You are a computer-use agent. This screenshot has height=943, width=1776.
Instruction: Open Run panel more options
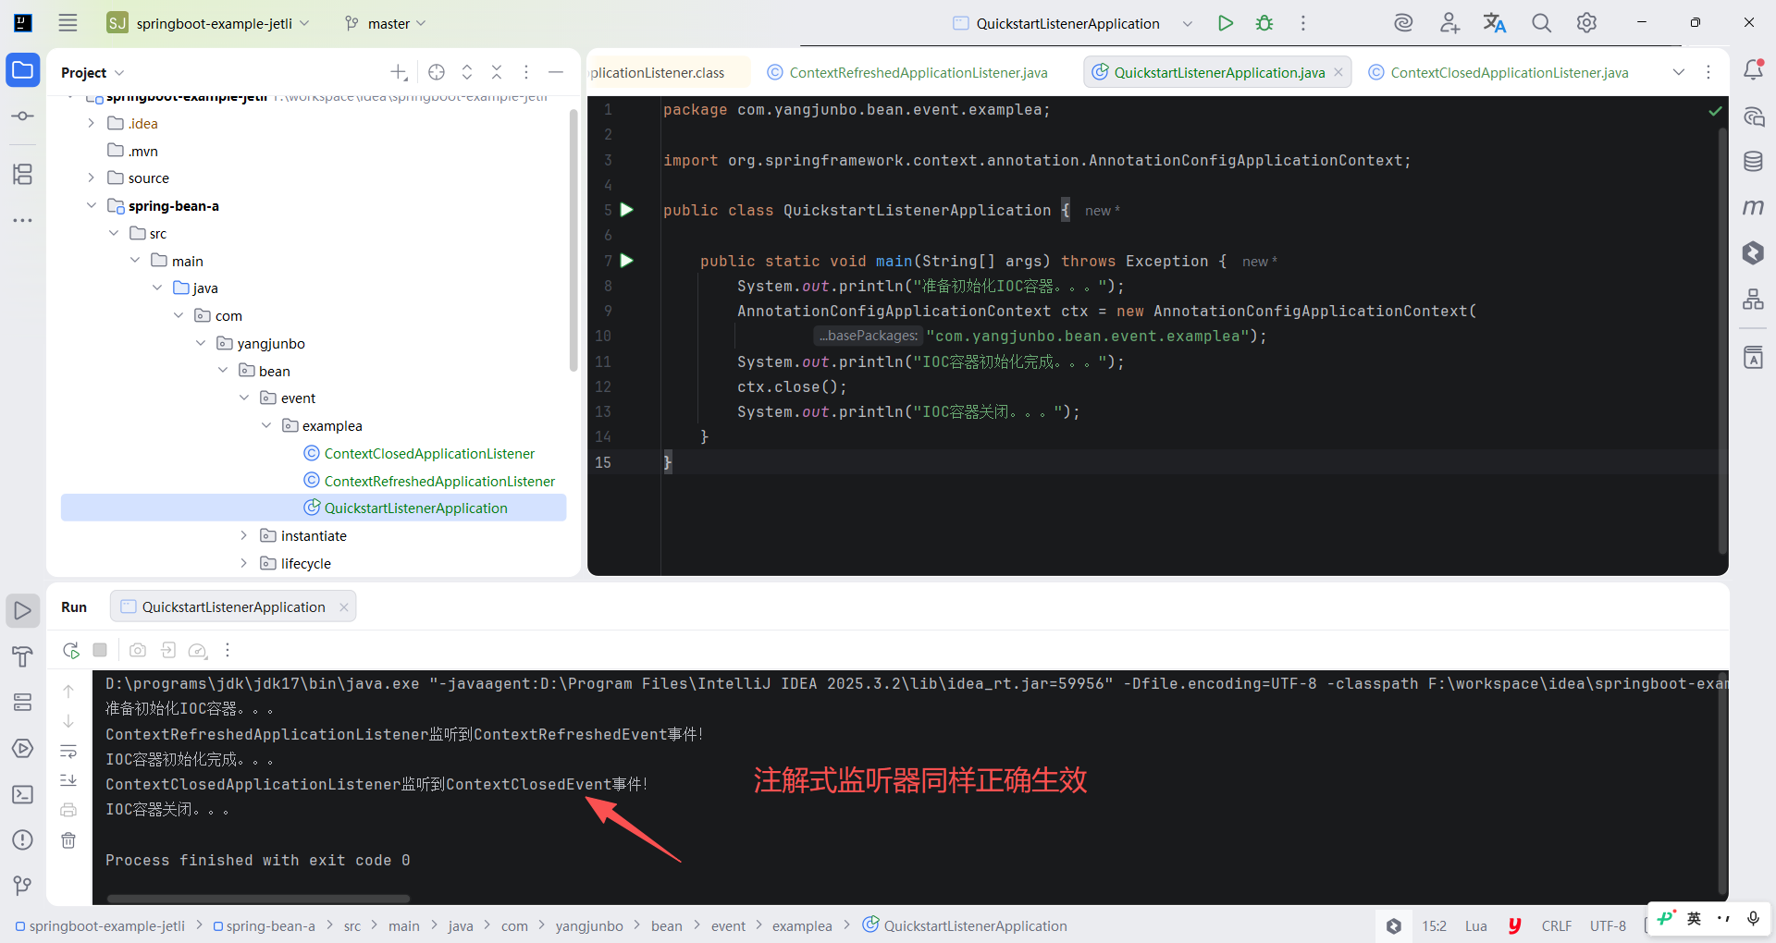coord(228,650)
